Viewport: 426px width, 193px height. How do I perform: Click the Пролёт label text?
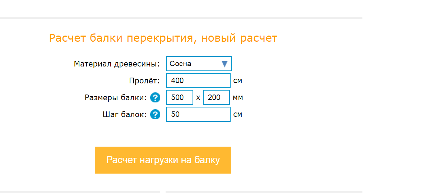[144, 81]
